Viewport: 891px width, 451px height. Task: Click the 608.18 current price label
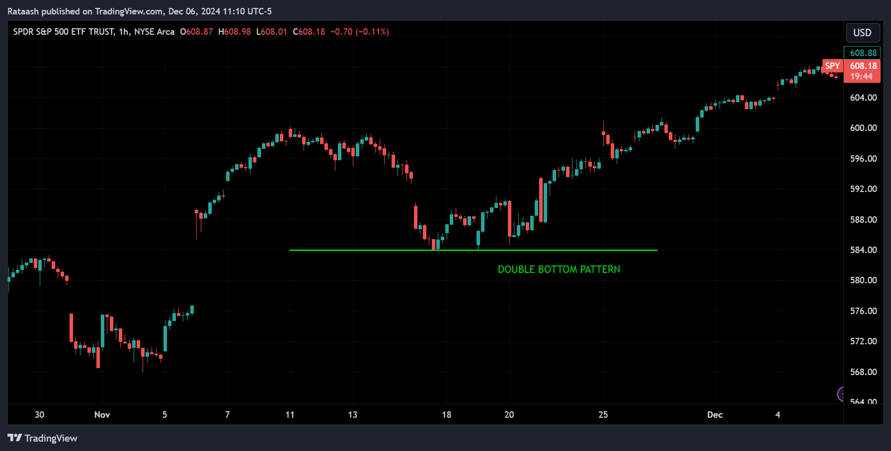[x=863, y=66]
